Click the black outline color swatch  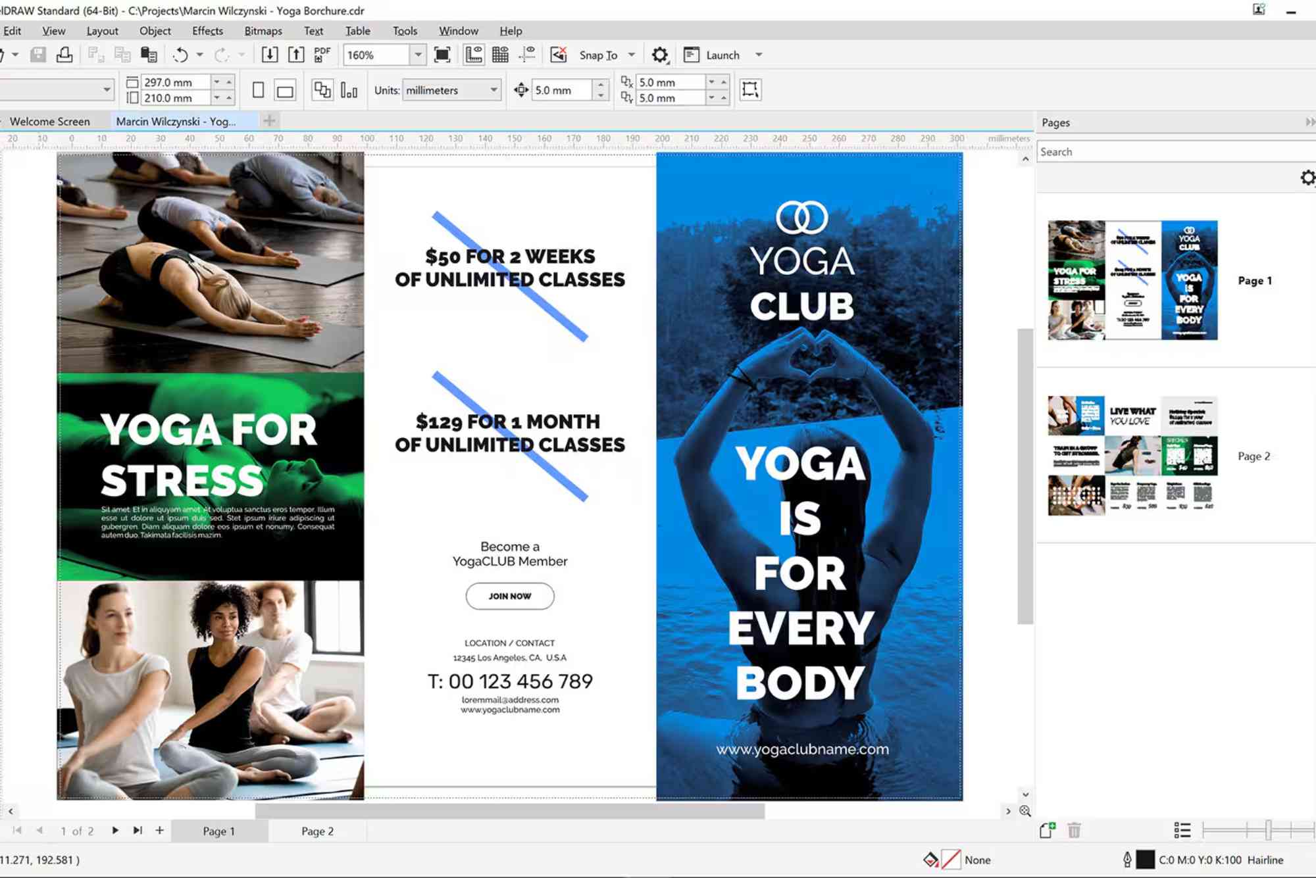[1146, 860]
